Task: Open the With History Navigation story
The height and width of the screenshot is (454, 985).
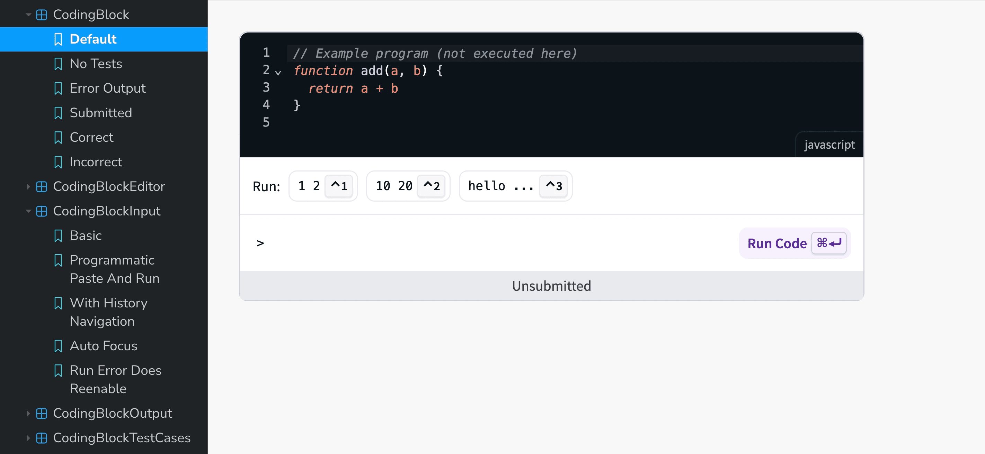Action: click(109, 312)
